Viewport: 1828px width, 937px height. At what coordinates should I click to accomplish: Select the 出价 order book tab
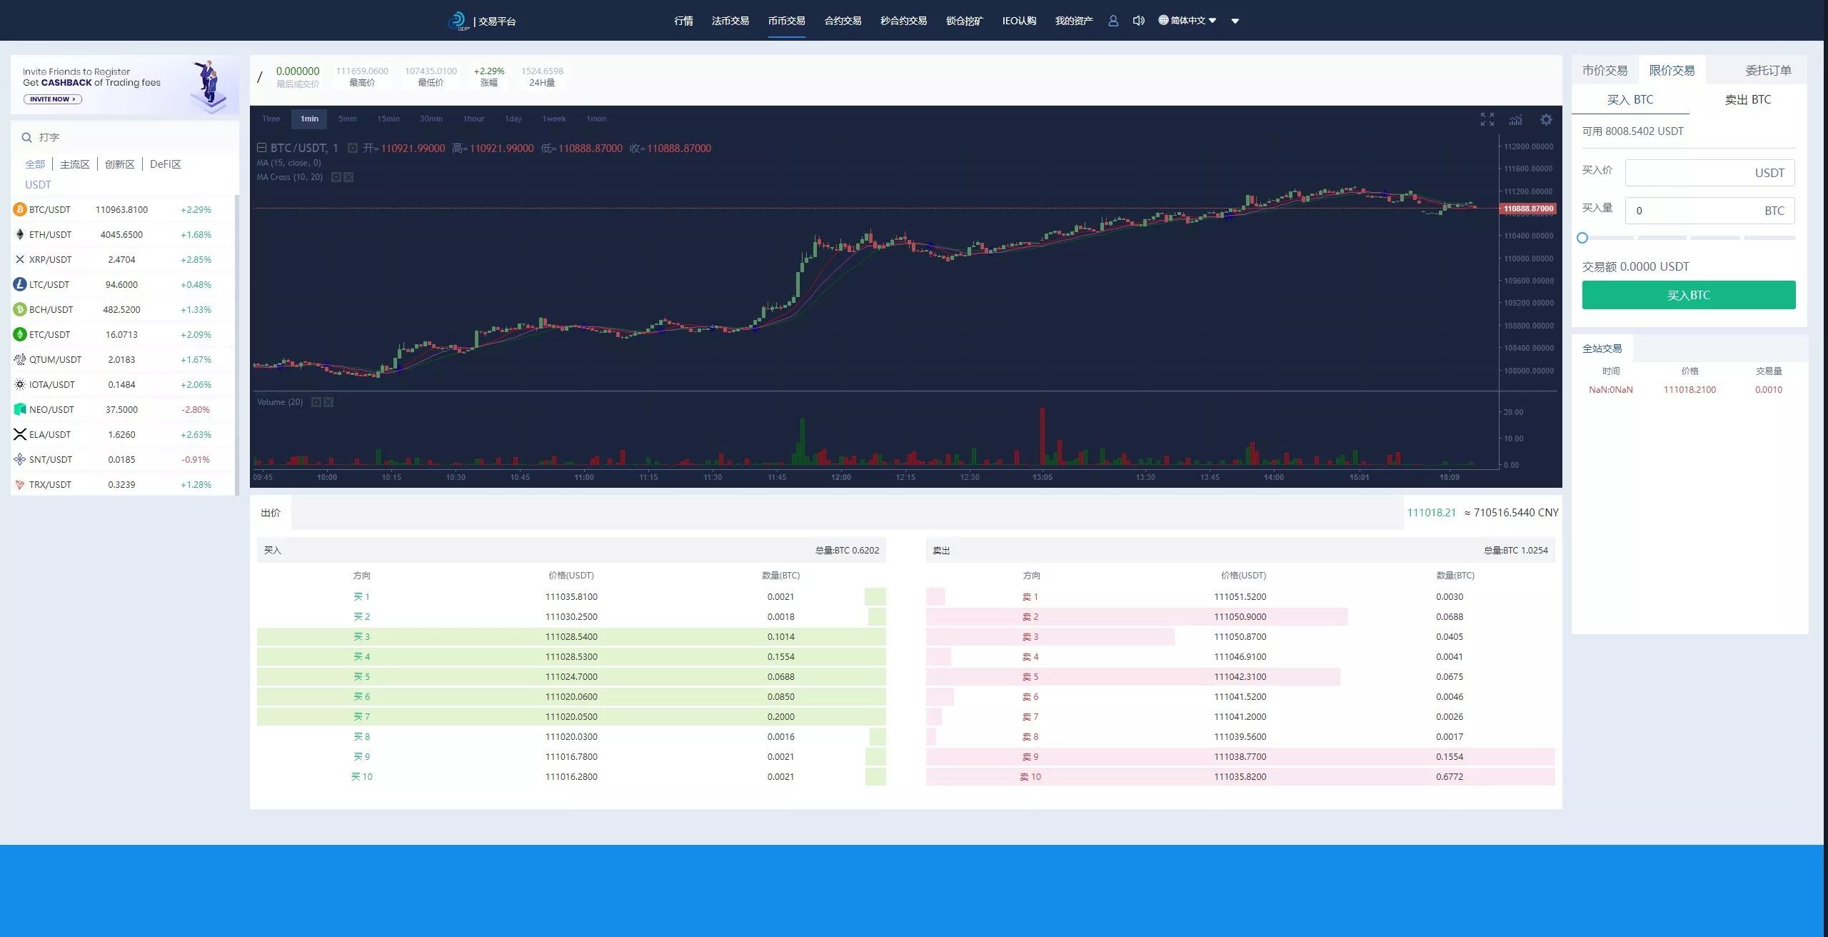271,513
